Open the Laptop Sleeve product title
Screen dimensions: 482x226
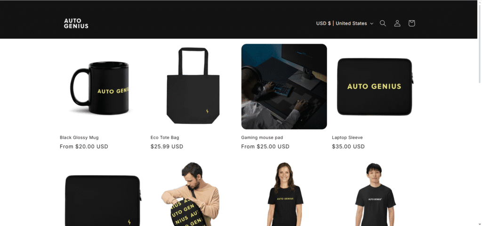click(x=347, y=137)
